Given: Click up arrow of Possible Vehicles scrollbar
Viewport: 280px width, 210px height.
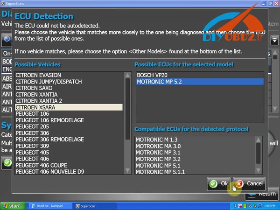Looking at the screenshot, I should point(127,75).
